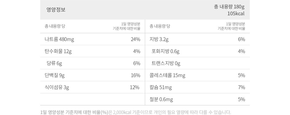
Task: Click the 7% calcium percentage
Action: 241,87
